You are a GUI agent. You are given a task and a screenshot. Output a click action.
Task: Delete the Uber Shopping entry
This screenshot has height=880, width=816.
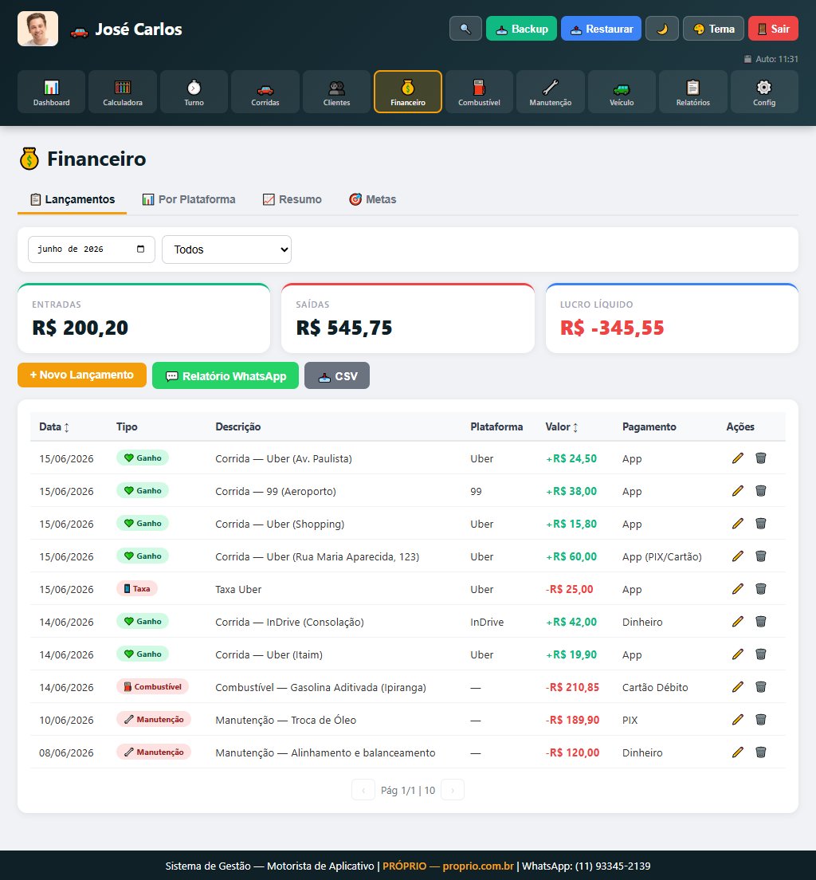[x=761, y=523]
